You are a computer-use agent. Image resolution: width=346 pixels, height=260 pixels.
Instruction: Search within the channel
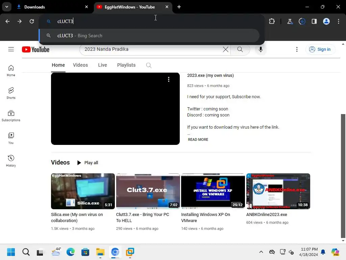pos(149,65)
